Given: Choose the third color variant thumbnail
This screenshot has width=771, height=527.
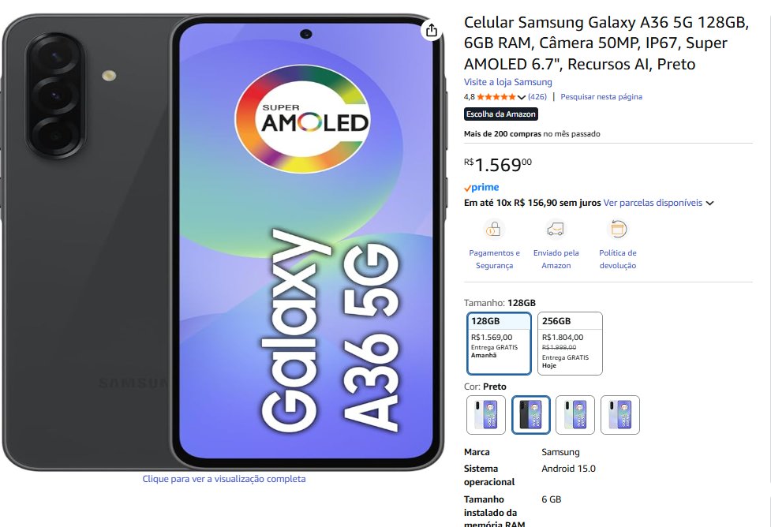Looking at the screenshot, I should tap(575, 415).
